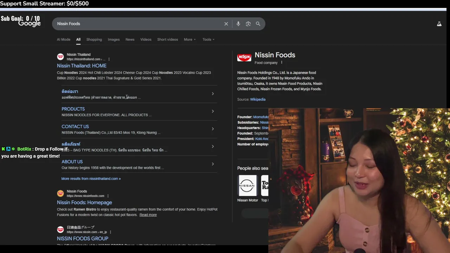Switch to AI Mode tab
450x253 pixels.
tap(64, 39)
